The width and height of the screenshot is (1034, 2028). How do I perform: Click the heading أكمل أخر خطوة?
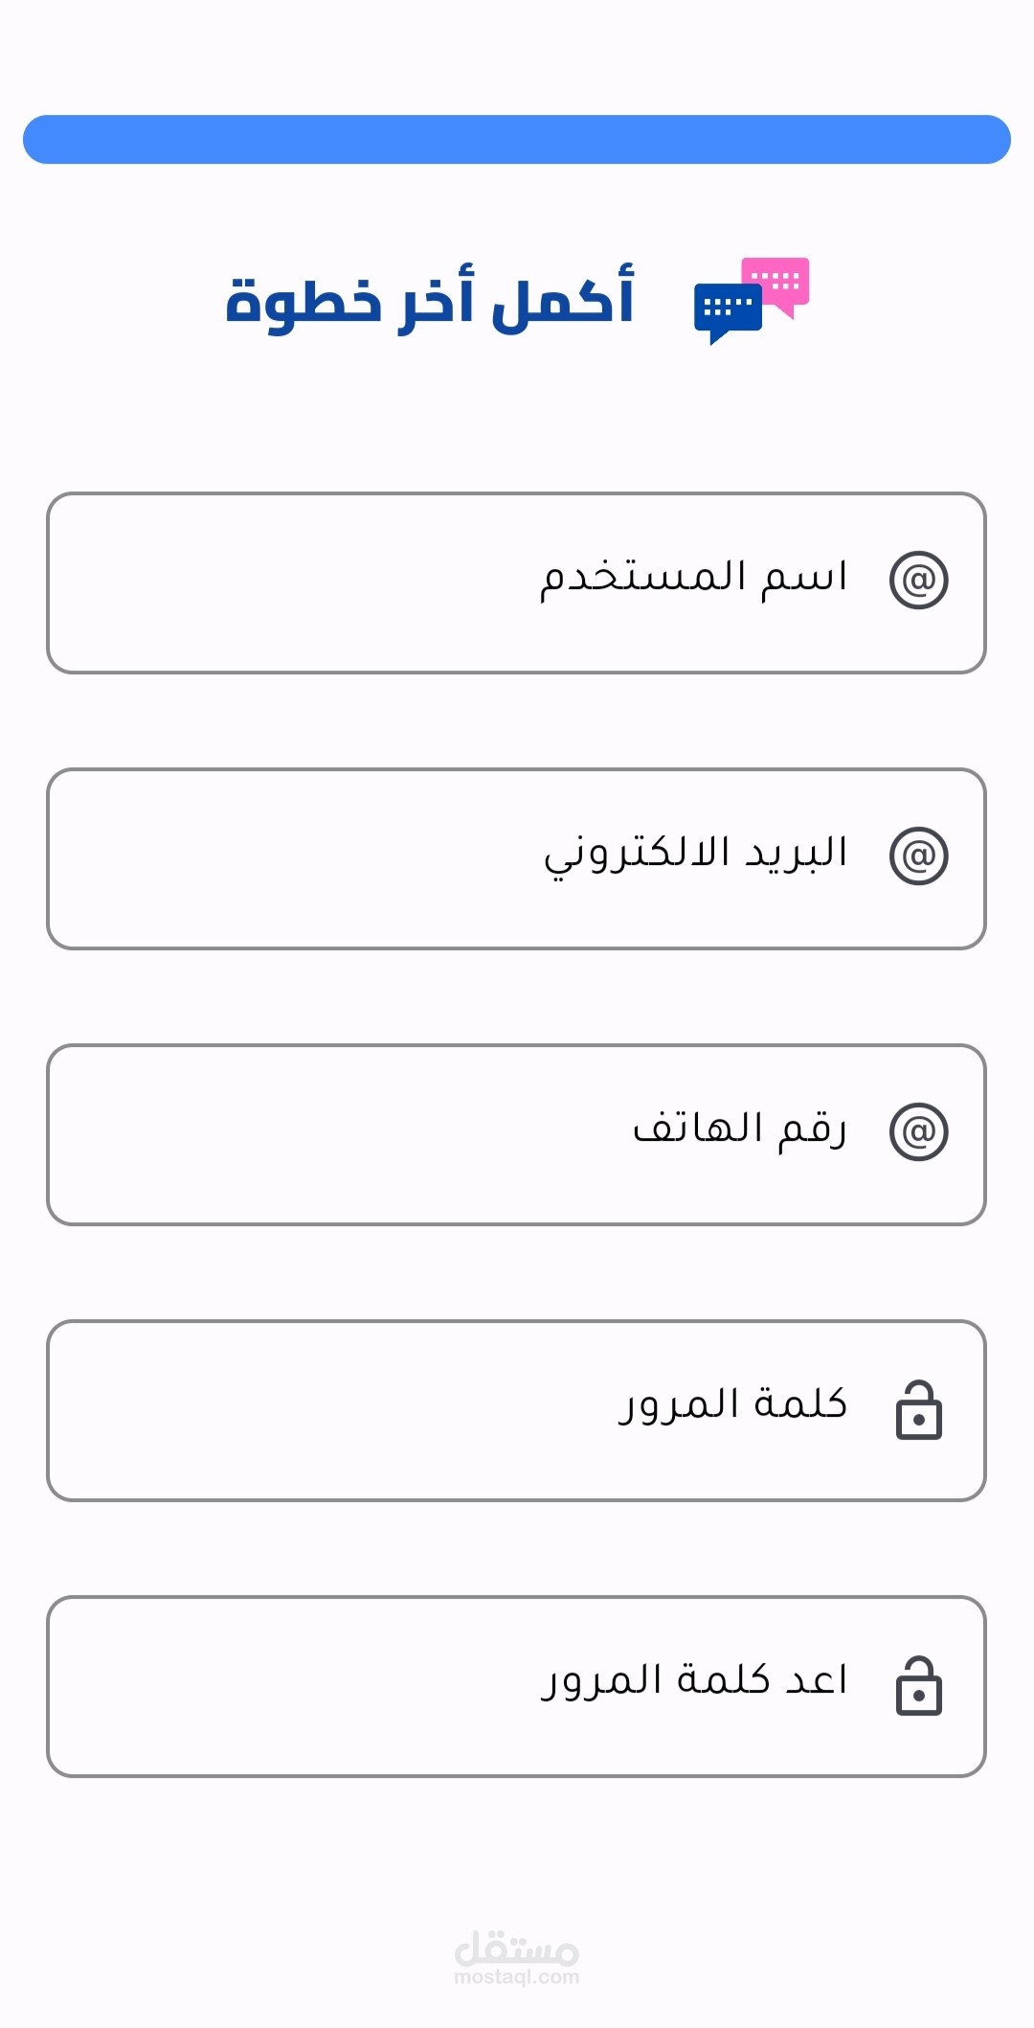[430, 301]
